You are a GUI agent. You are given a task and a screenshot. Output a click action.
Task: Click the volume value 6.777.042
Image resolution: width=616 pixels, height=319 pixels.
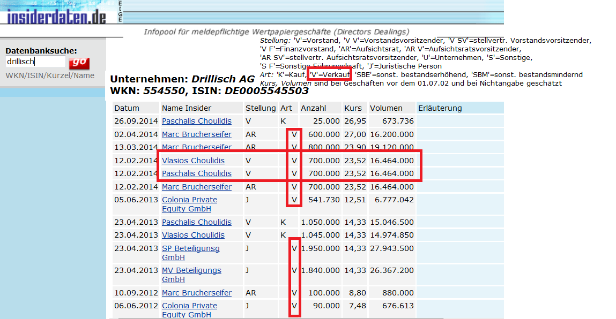(394, 200)
